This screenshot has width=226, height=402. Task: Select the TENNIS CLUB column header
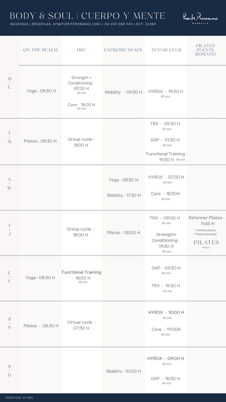(166, 50)
